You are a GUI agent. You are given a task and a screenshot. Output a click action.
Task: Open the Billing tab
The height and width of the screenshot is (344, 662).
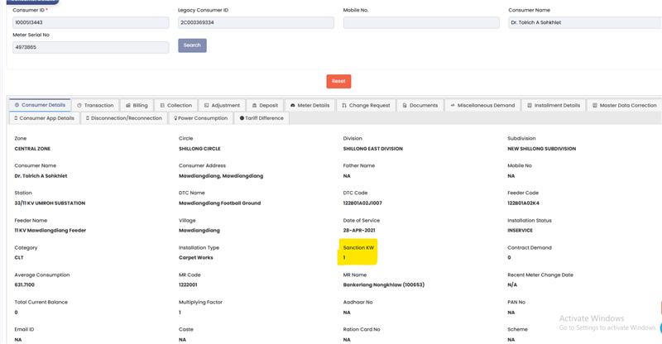(137, 106)
